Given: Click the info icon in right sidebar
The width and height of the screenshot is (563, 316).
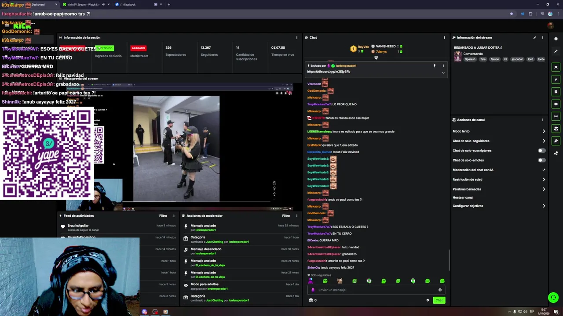Looking at the screenshot, I should 556,39.
